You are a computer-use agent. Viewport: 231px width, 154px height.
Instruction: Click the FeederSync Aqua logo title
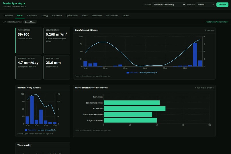click(x=14, y=3)
